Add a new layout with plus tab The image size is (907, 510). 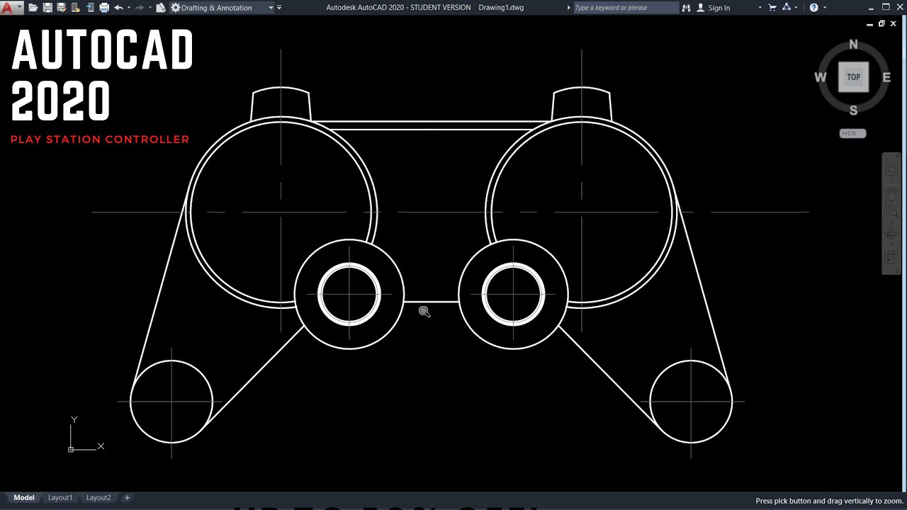pos(128,498)
